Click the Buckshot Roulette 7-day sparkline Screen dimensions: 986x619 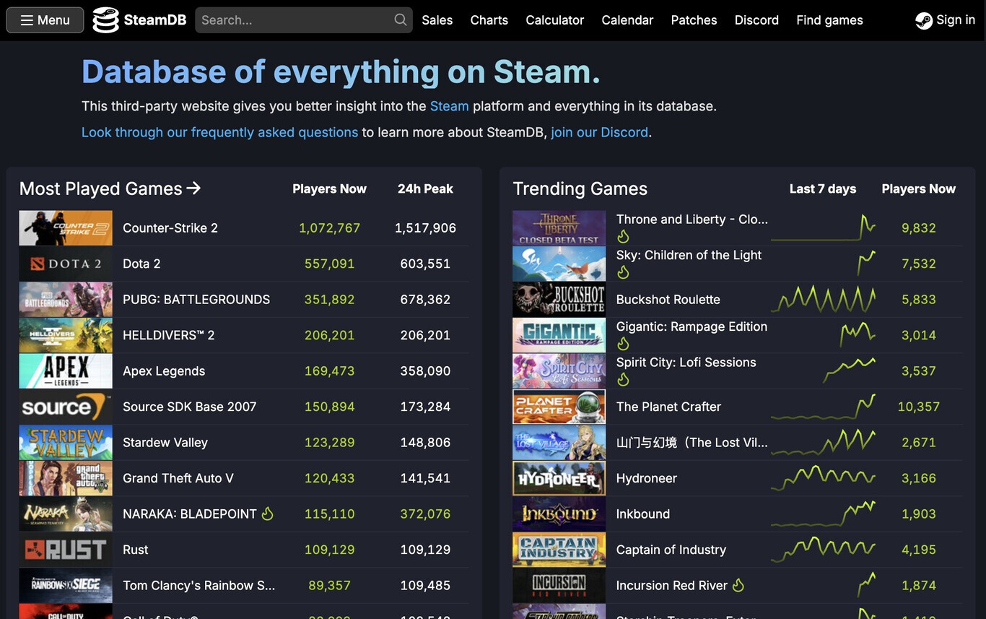[824, 300]
